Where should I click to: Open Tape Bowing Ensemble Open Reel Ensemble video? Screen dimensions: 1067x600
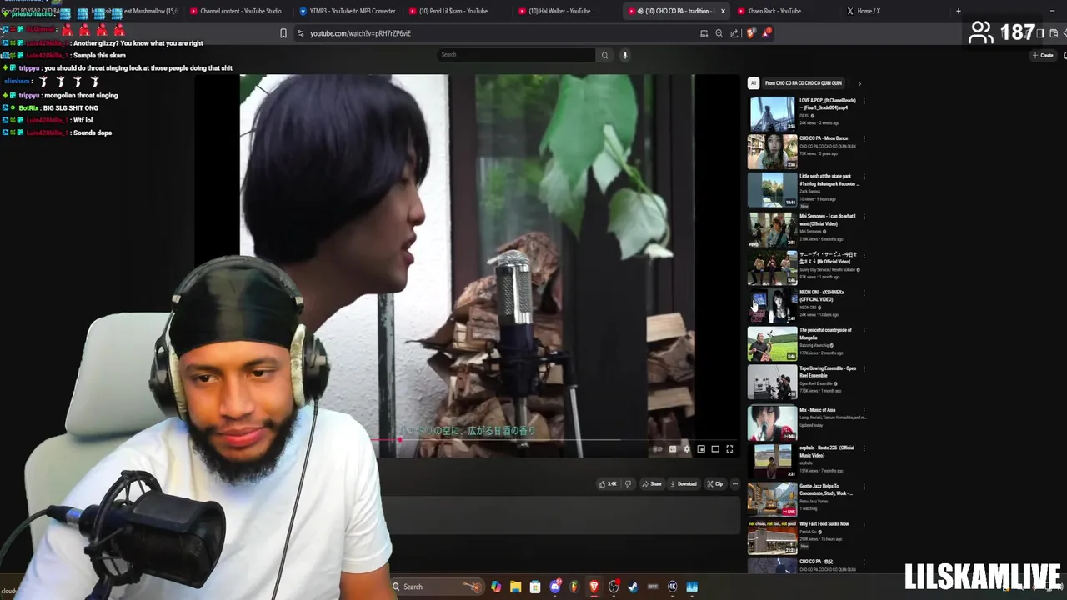pos(772,382)
